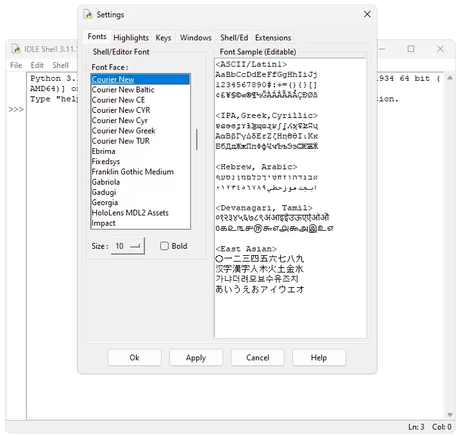Open the Extensions tab
Image resolution: width=459 pixels, height=436 pixels.
273,38
